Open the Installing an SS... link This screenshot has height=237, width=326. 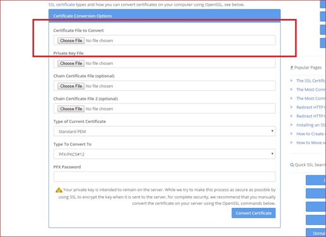pos(311,125)
